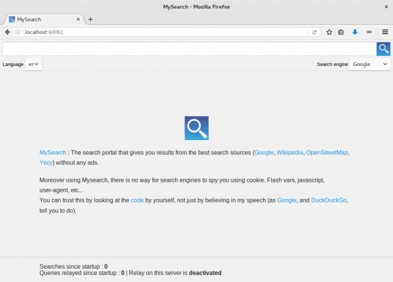The width and height of the screenshot is (393, 282).
Task: Open site information icon in address bar
Action: pos(18,32)
